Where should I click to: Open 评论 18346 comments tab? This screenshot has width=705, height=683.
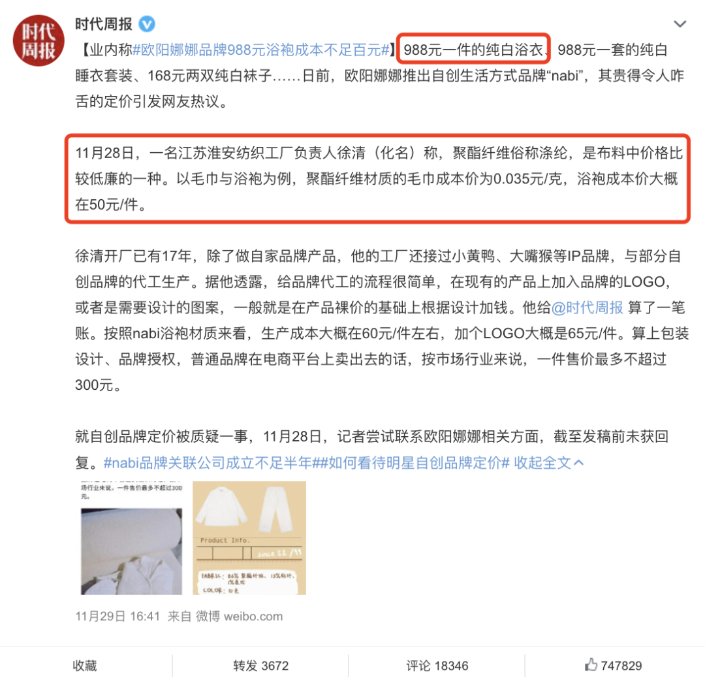pyautogui.click(x=437, y=665)
